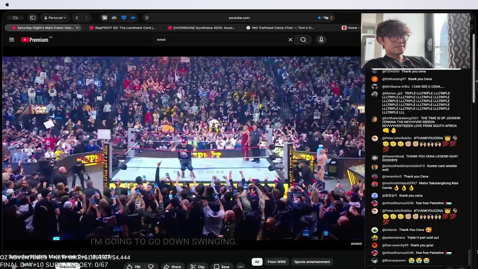
Task: Toggle the Safari sidebar
Action: [33, 18]
